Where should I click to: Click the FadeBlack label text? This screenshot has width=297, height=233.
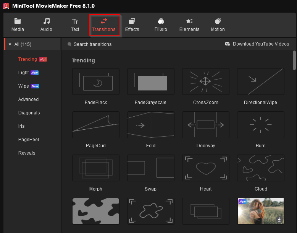[96, 103]
